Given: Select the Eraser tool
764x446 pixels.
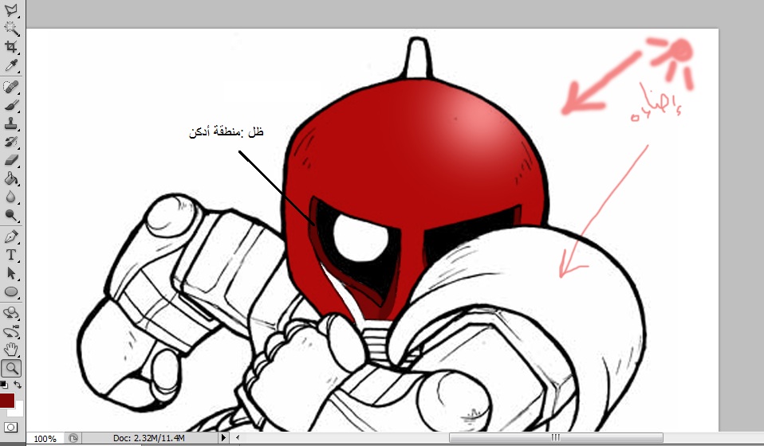Looking at the screenshot, I should 10,160.
